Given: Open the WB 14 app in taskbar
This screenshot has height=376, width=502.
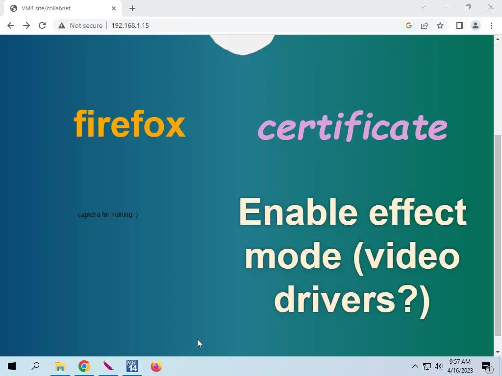Looking at the screenshot, I should 132,366.
